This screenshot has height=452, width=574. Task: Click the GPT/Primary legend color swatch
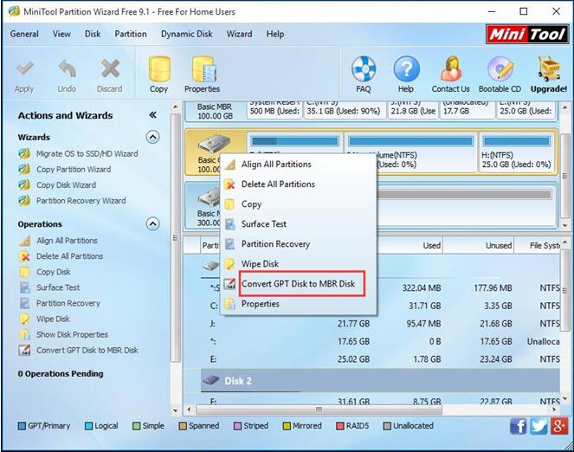pos(22,426)
